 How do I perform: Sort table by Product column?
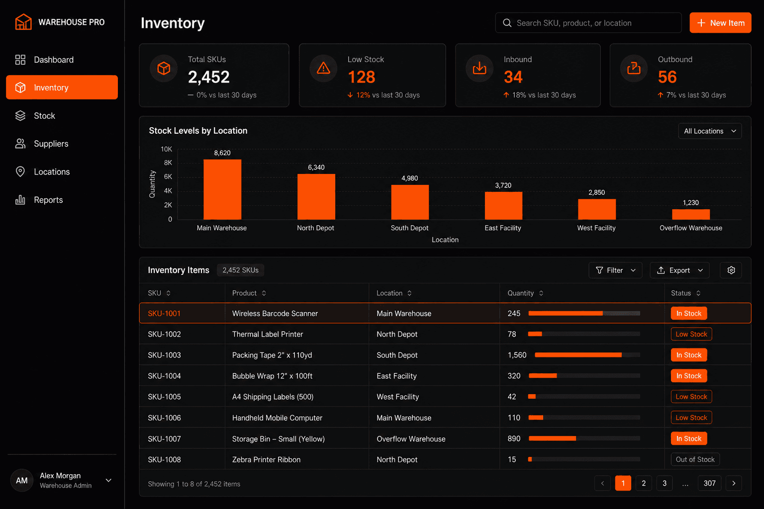point(249,293)
